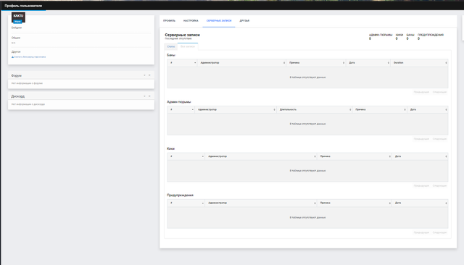Click the Профиль пользователя page title
Viewport: 464px width, 265px height.
[23, 6]
